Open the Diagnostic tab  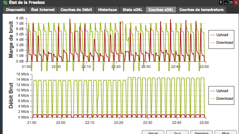click(16, 10)
